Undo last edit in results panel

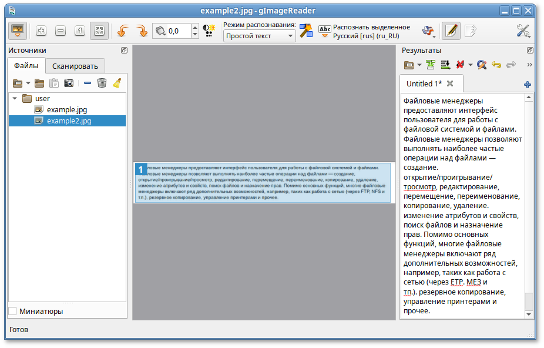496,65
